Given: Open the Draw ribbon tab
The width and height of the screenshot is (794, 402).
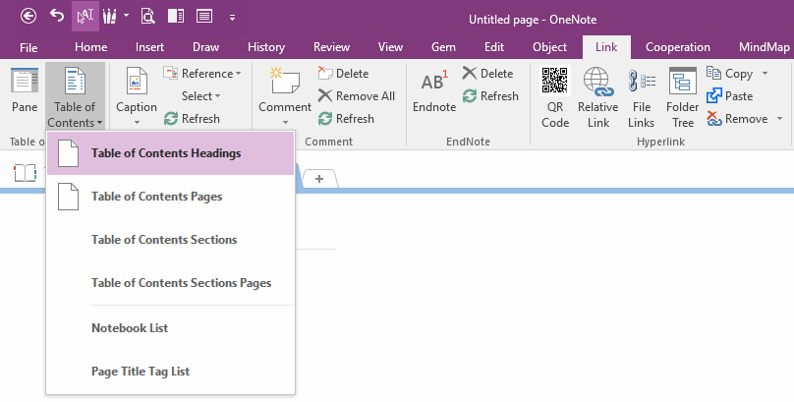Looking at the screenshot, I should click(x=205, y=47).
